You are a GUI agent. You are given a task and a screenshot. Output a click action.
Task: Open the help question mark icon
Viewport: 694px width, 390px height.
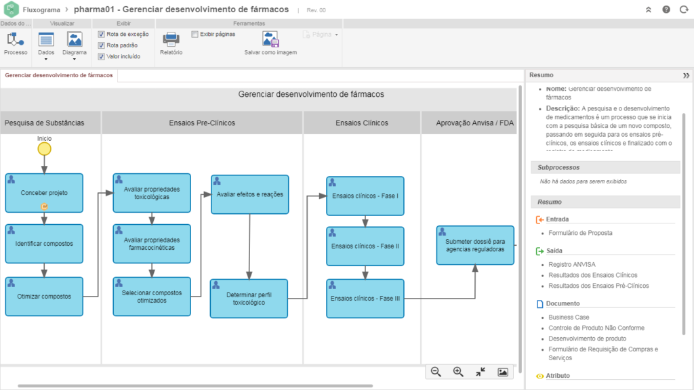666,9
